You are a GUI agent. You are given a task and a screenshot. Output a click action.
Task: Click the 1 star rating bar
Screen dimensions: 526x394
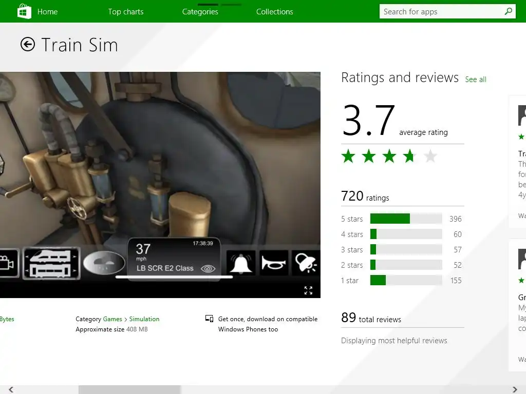pyautogui.click(x=406, y=280)
